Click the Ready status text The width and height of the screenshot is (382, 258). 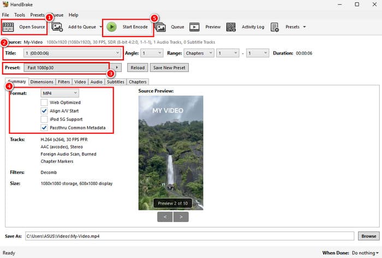[x=9, y=253]
